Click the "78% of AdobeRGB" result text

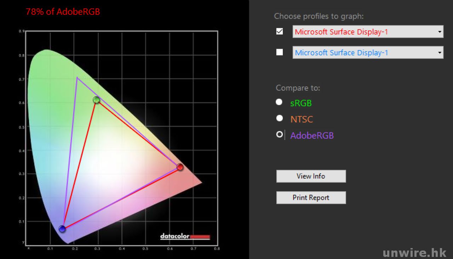coord(63,12)
